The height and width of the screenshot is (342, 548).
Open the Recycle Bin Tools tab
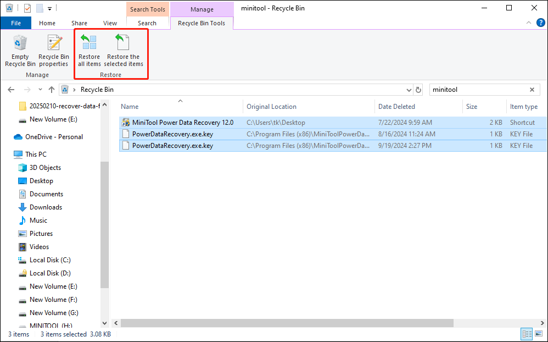(202, 23)
